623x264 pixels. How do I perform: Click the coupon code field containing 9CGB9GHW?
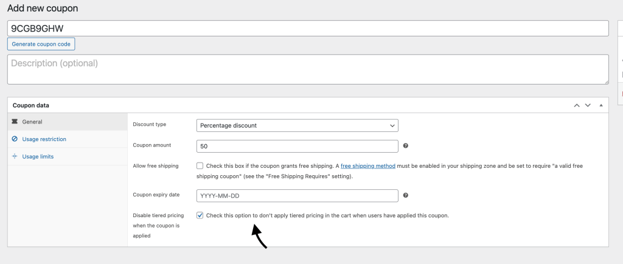click(308, 29)
